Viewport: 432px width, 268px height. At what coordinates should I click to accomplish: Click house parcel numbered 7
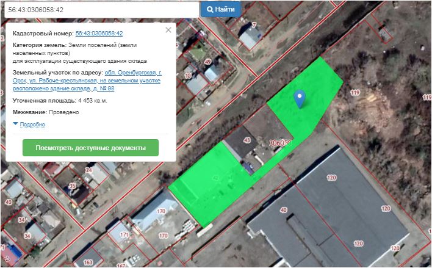(x=253, y=25)
